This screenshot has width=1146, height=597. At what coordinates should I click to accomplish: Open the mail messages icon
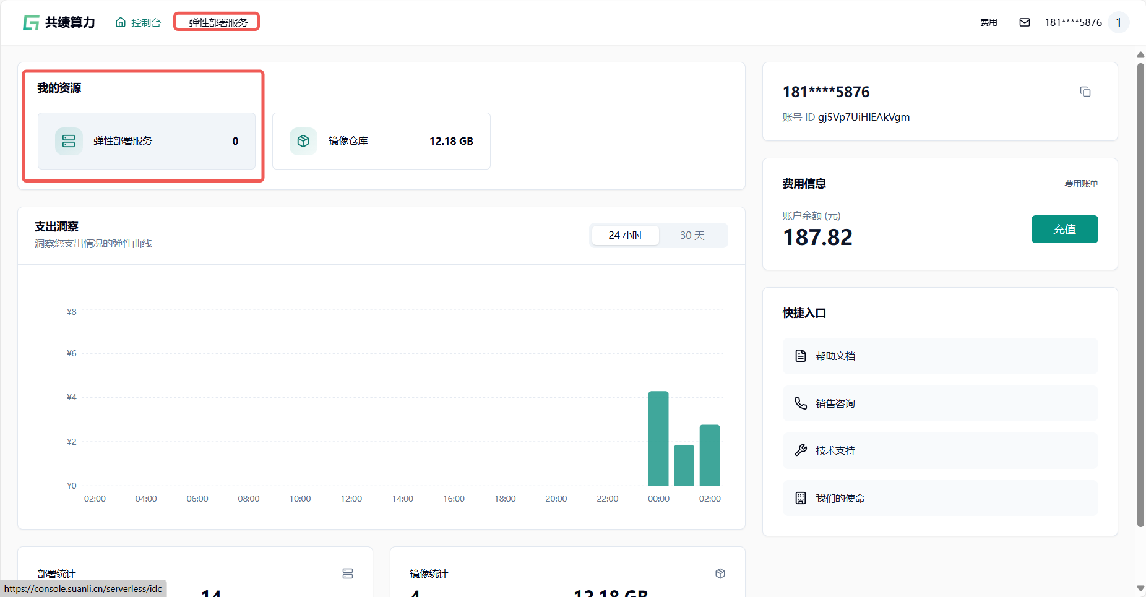1025,23
